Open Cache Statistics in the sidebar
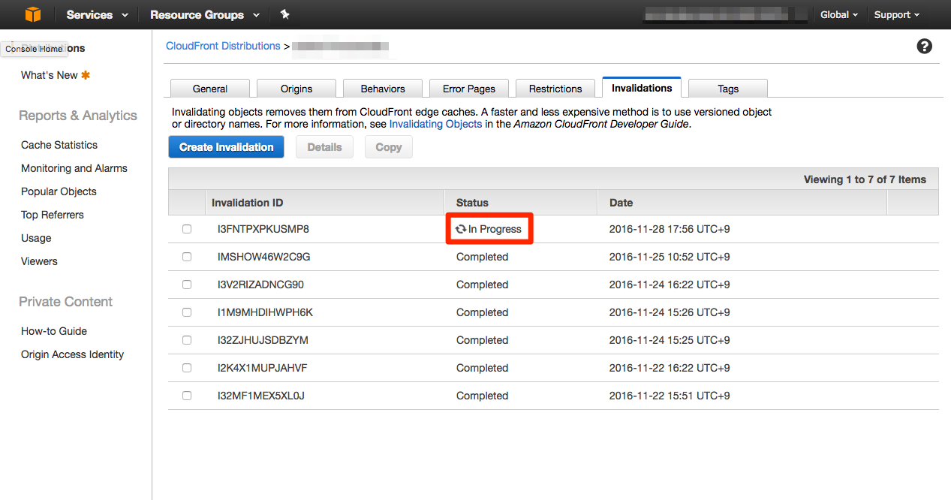Viewport: 951px width, 500px height. [59, 145]
